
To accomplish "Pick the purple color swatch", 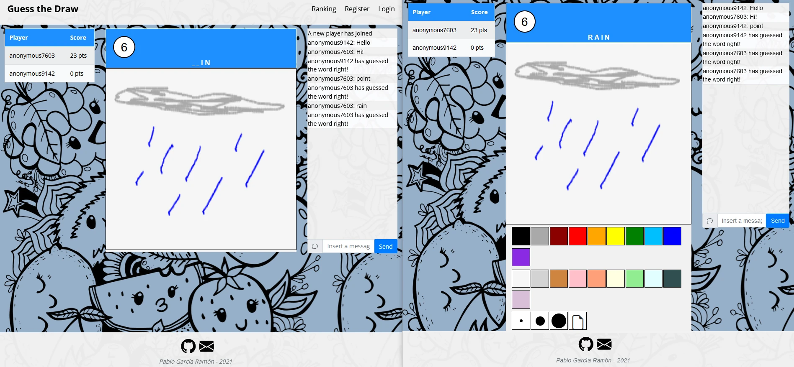I will point(521,257).
